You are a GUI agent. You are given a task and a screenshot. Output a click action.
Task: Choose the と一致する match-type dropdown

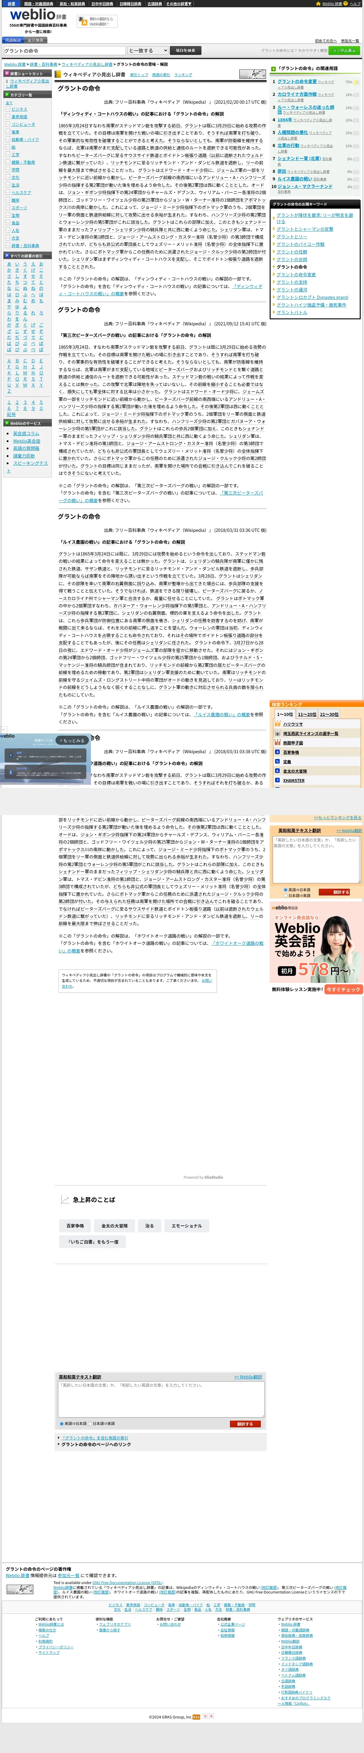(148, 50)
